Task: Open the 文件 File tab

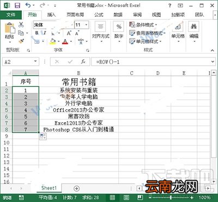Action: coord(11,15)
